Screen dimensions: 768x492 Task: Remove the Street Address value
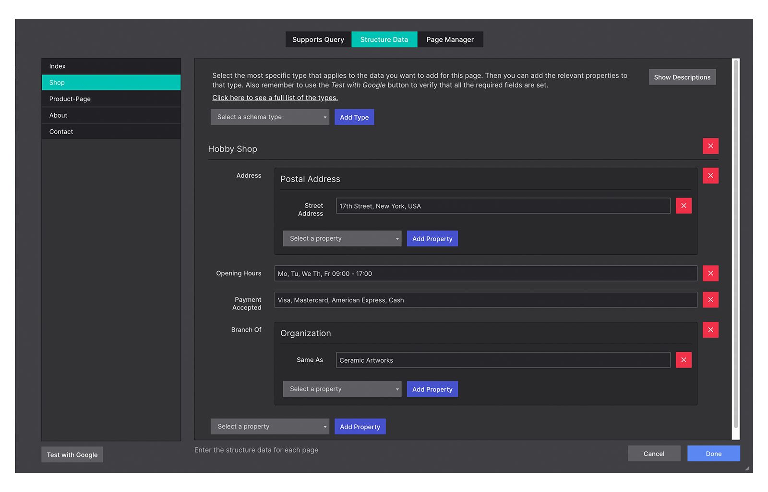[x=684, y=206]
